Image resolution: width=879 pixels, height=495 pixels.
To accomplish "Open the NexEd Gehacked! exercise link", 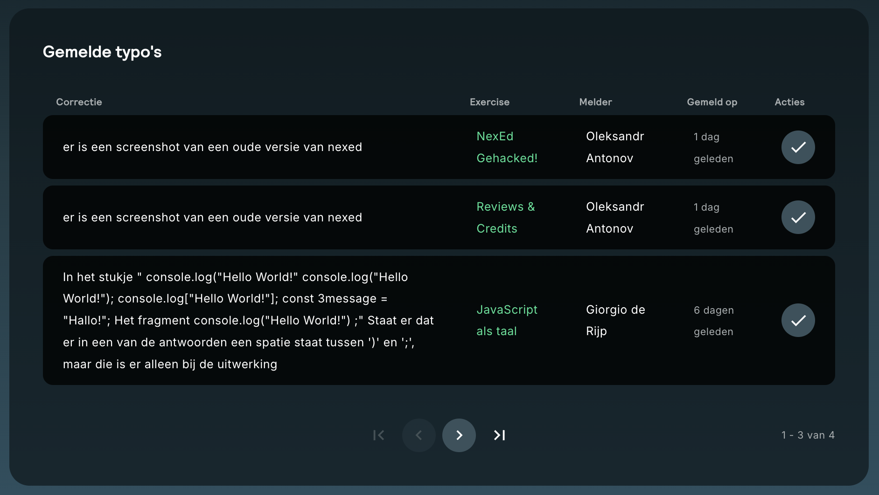I will pos(507,147).
